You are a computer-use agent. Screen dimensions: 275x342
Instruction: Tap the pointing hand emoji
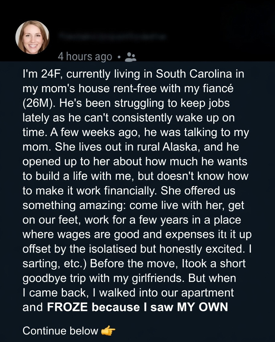pyautogui.click(x=108, y=331)
